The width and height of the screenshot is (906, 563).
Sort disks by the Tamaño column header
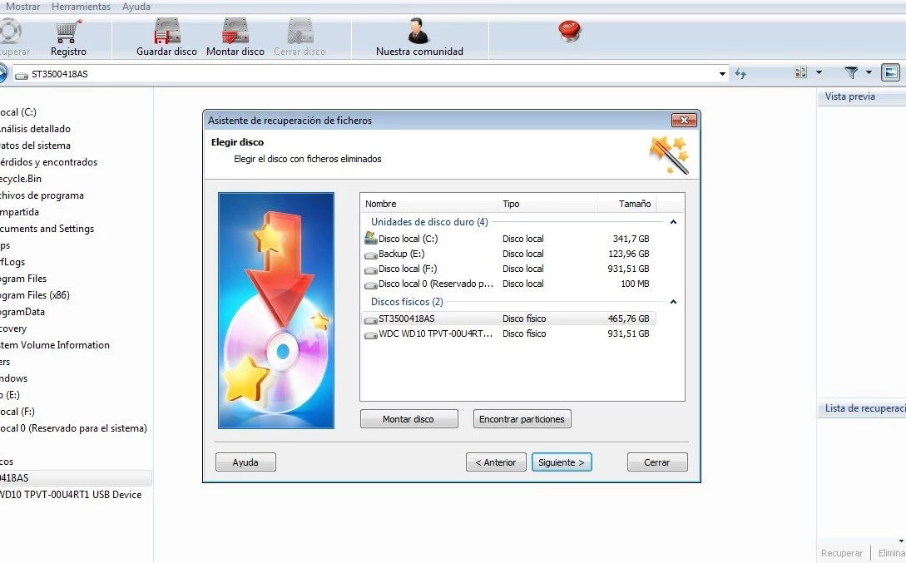(634, 204)
